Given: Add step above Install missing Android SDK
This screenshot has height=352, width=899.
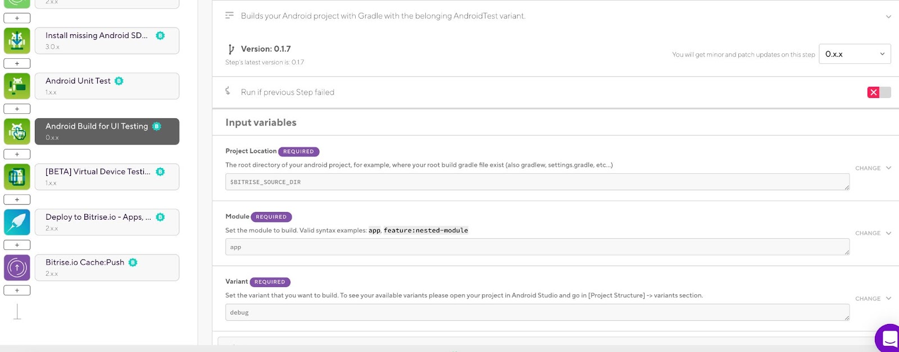Looking at the screenshot, I should click(x=17, y=18).
